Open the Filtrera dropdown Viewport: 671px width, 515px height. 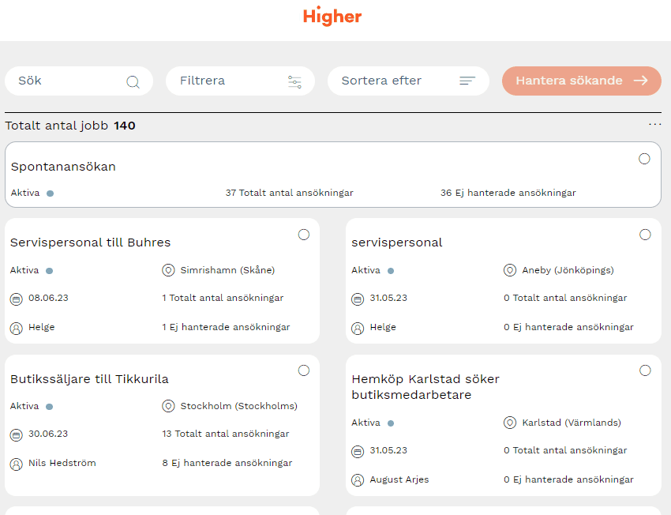240,81
